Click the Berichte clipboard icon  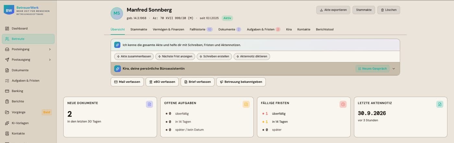coord(7,101)
